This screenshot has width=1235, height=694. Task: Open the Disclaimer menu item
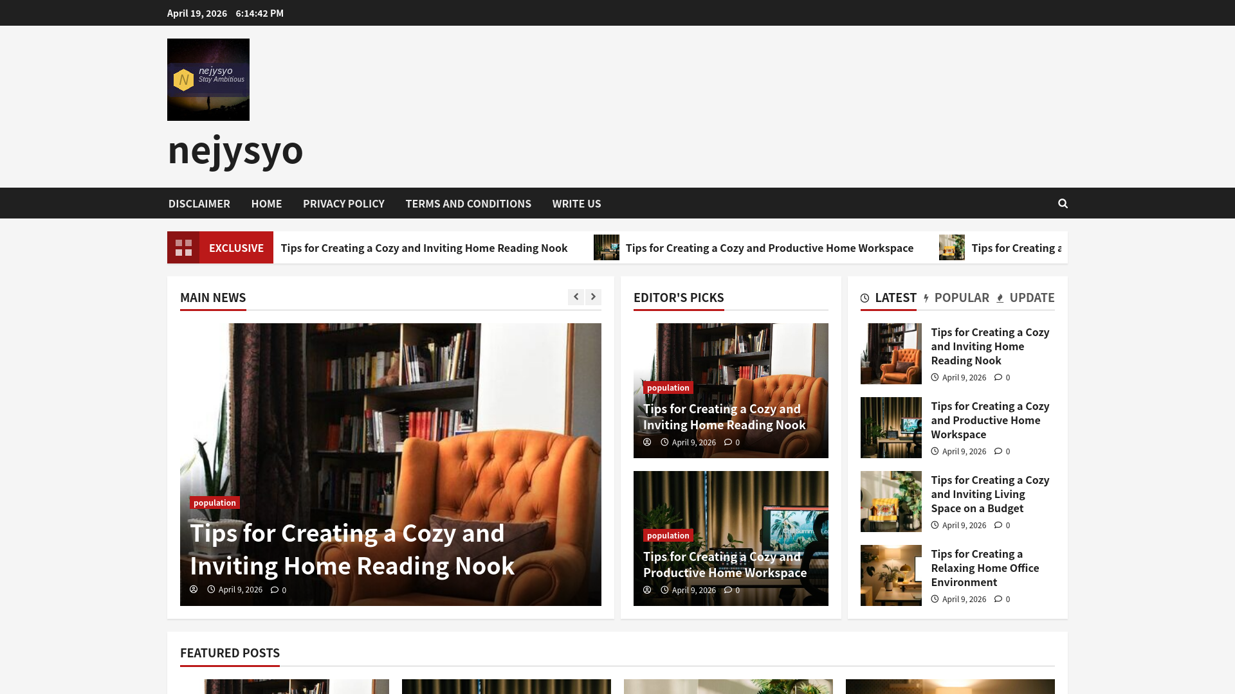[199, 204]
